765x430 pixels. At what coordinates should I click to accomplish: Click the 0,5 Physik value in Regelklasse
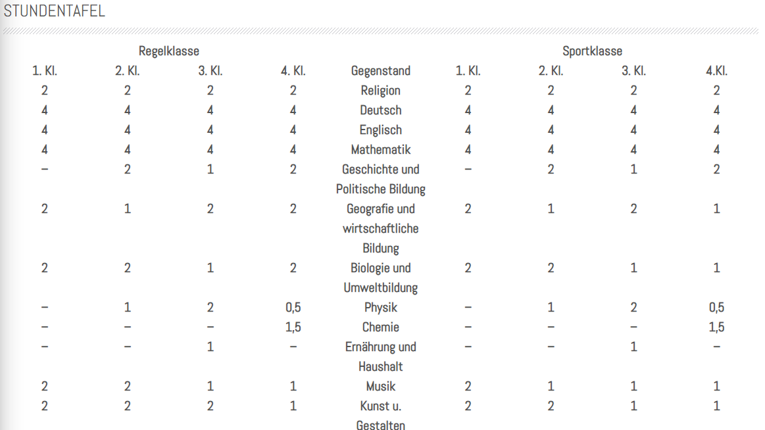click(x=293, y=308)
